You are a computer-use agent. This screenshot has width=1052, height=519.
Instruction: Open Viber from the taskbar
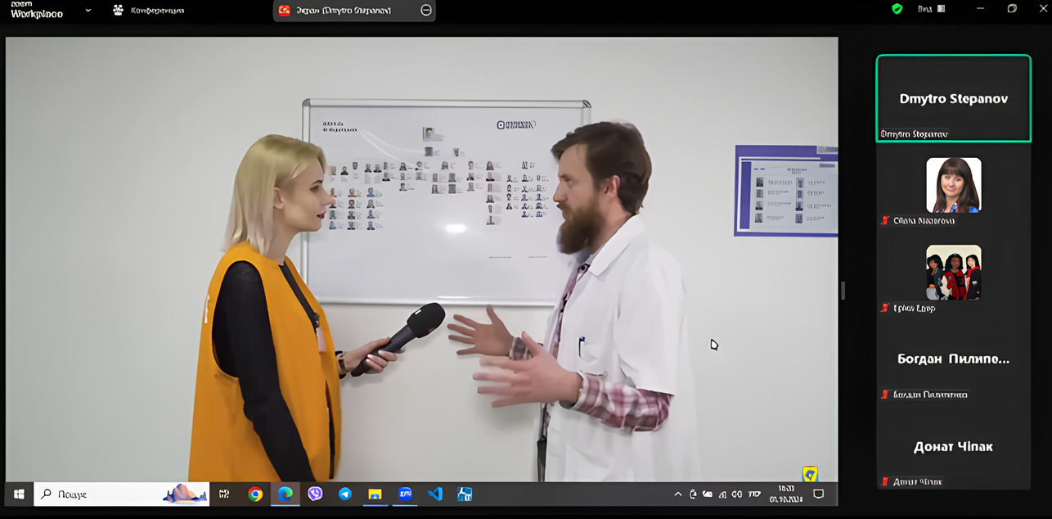(x=315, y=494)
